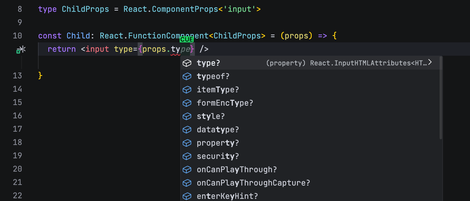470x201 pixels.
Task: Click the cube icon beside "enterKeyHint?"
Action: pyautogui.click(x=187, y=196)
